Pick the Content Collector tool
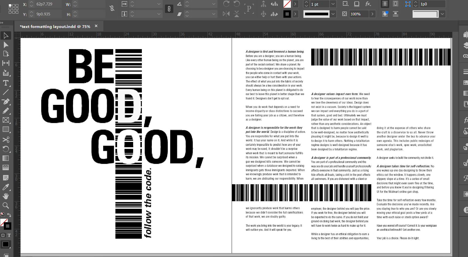The width and height of the screenshot is (468, 257). coord(6,73)
